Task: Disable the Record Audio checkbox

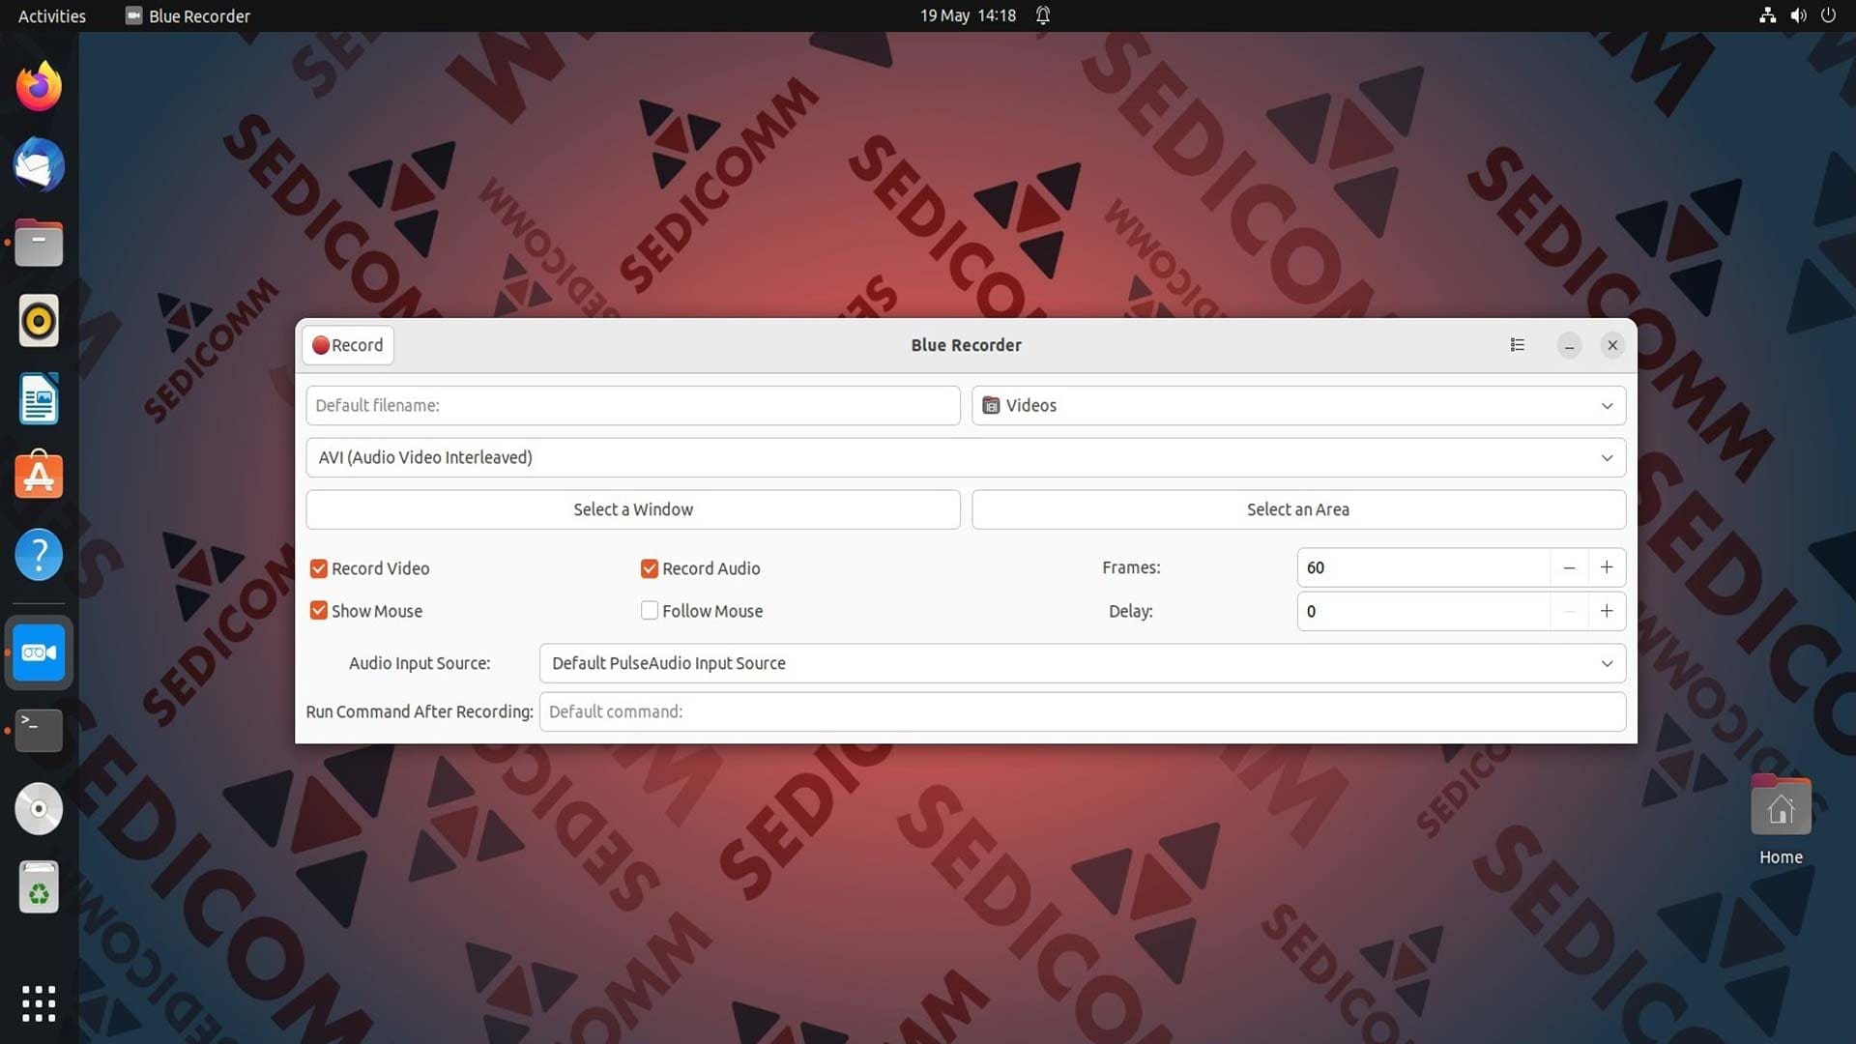Action: pos(650,568)
